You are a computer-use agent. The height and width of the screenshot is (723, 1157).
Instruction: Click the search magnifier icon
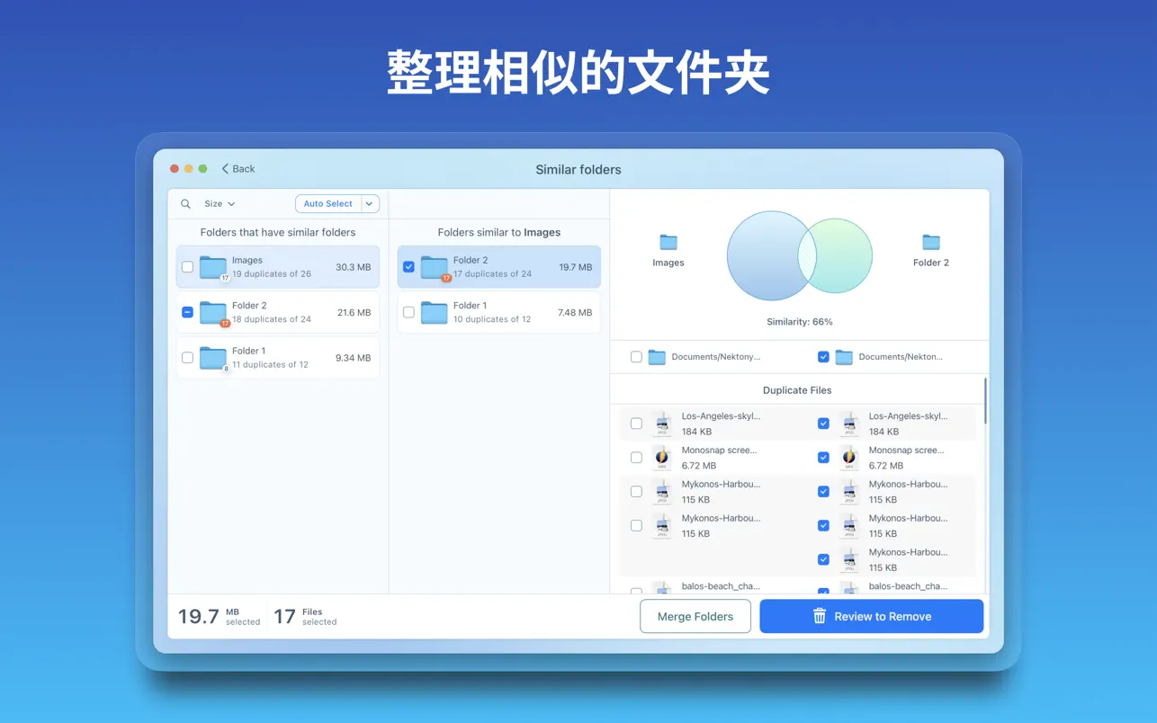click(x=185, y=204)
